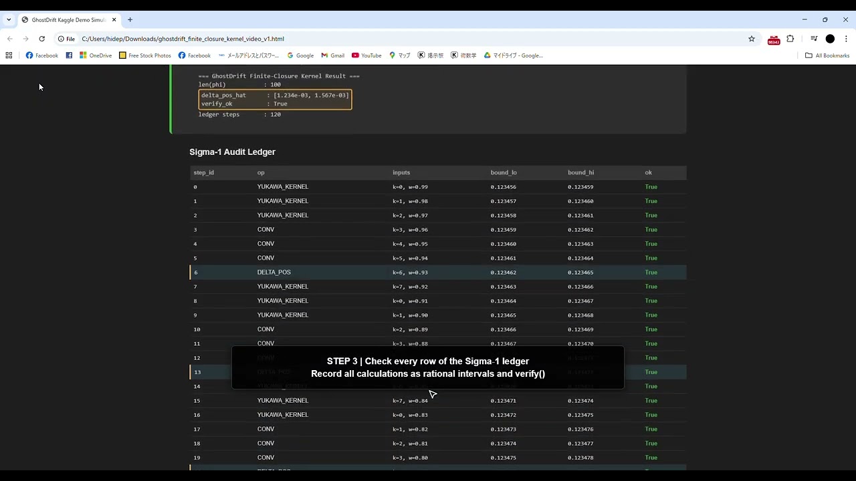Click CONV in step 3 row
The width and height of the screenshot is (856, 481).
tap(265, 230)
